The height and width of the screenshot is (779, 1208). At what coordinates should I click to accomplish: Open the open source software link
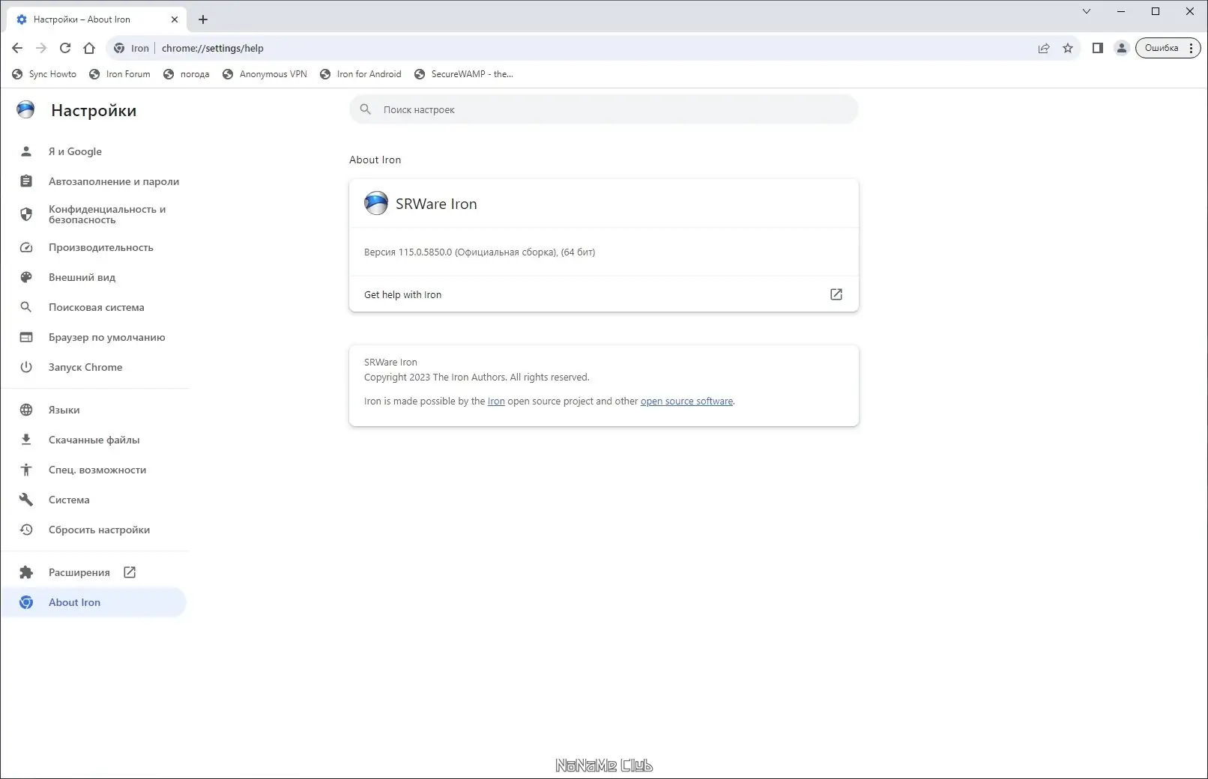tap(686, 401)
